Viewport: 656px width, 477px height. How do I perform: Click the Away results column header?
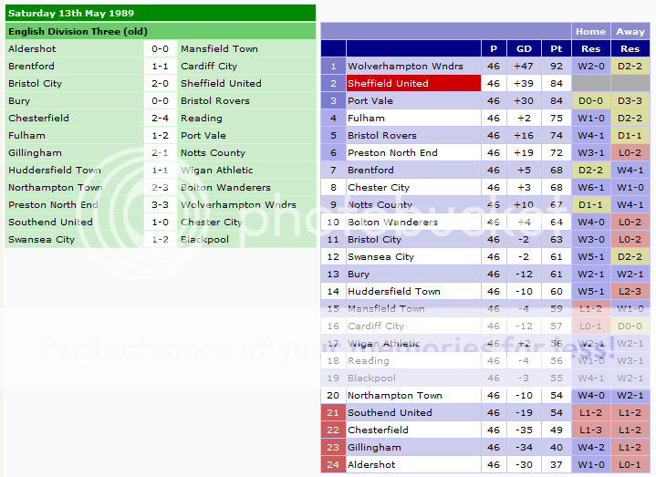pyautogui.click(x=630, y=31)
